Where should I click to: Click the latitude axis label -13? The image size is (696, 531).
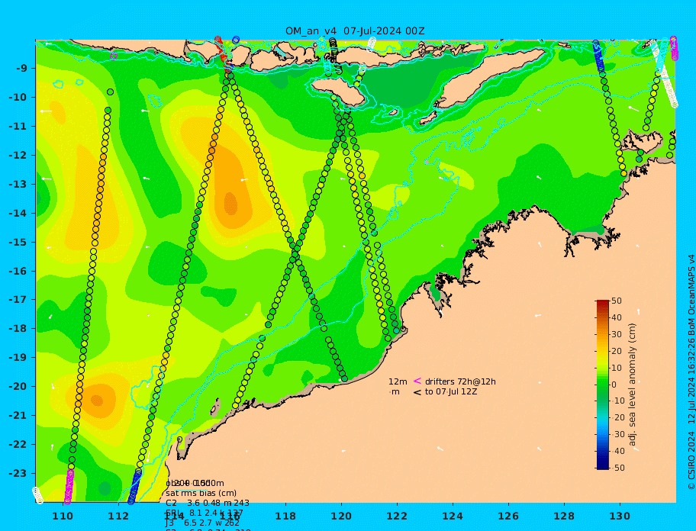coord(20,184)
